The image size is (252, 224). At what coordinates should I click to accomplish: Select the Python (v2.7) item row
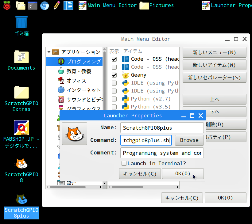[143, 99]
